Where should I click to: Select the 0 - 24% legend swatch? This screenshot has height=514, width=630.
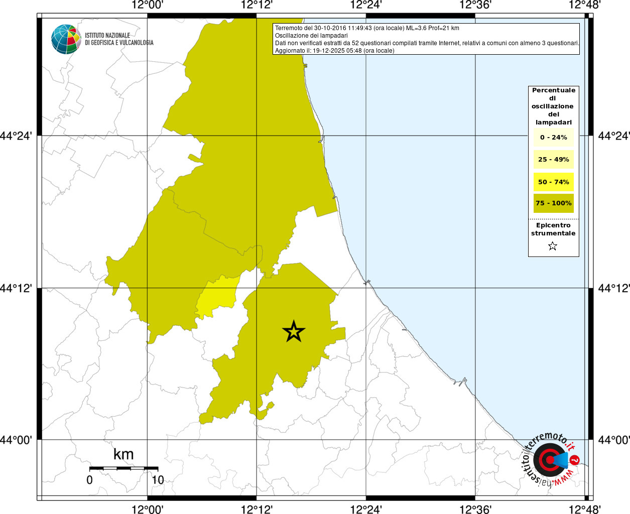(x=554, y=137)
